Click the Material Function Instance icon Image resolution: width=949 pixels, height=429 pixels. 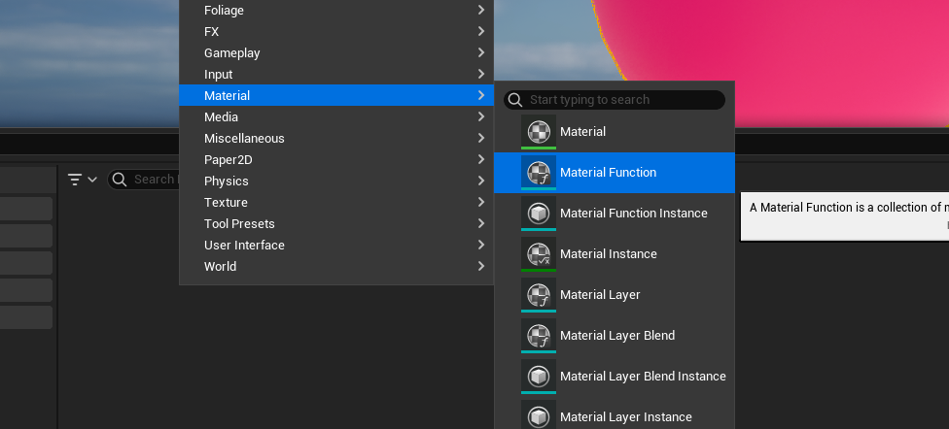(x=538, y=214)
